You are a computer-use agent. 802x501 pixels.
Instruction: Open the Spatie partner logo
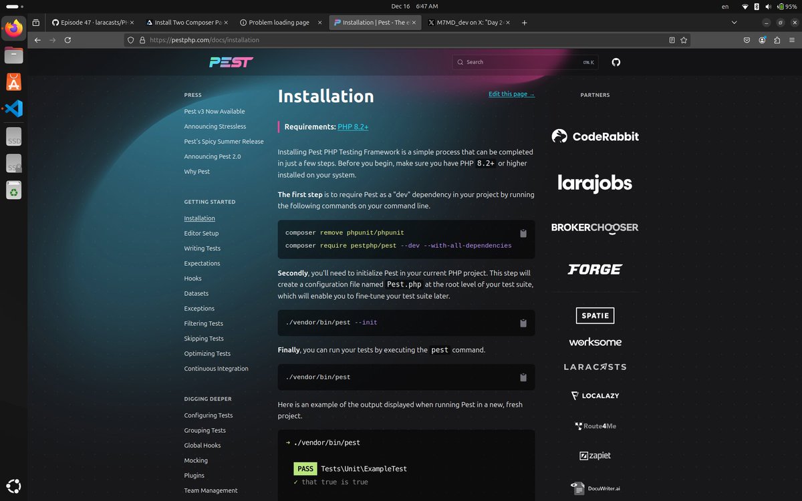[595, 315]
